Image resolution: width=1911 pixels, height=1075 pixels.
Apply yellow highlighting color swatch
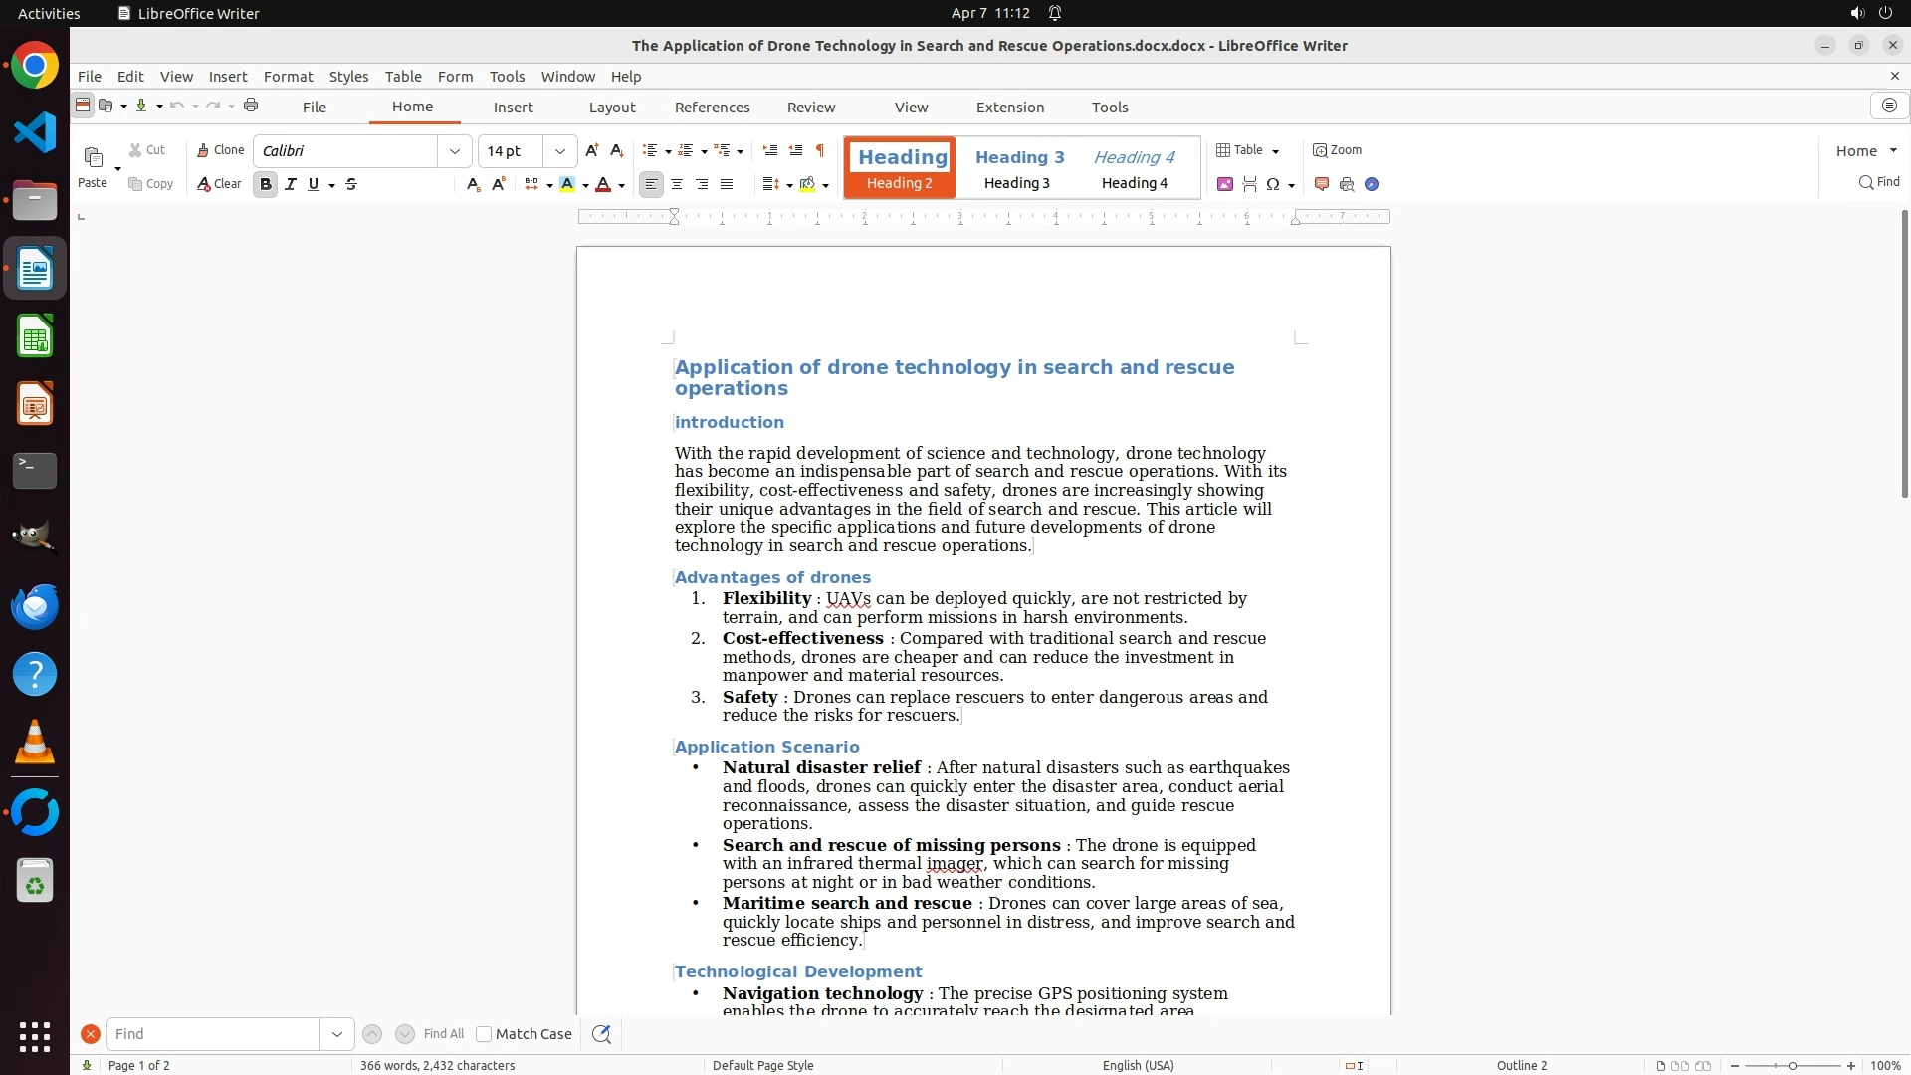click(567, 184)
